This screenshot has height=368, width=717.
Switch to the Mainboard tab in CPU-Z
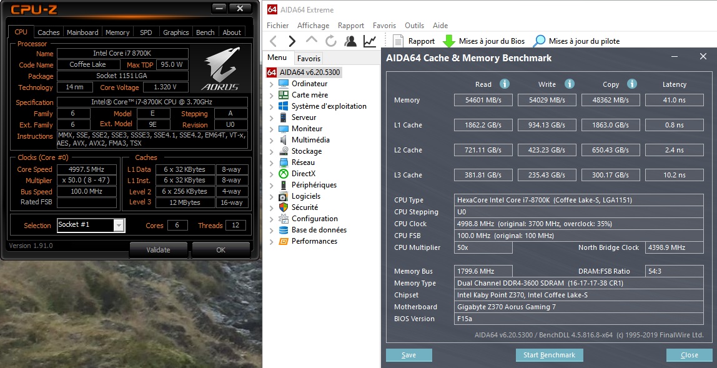click(x=82, y=32)
